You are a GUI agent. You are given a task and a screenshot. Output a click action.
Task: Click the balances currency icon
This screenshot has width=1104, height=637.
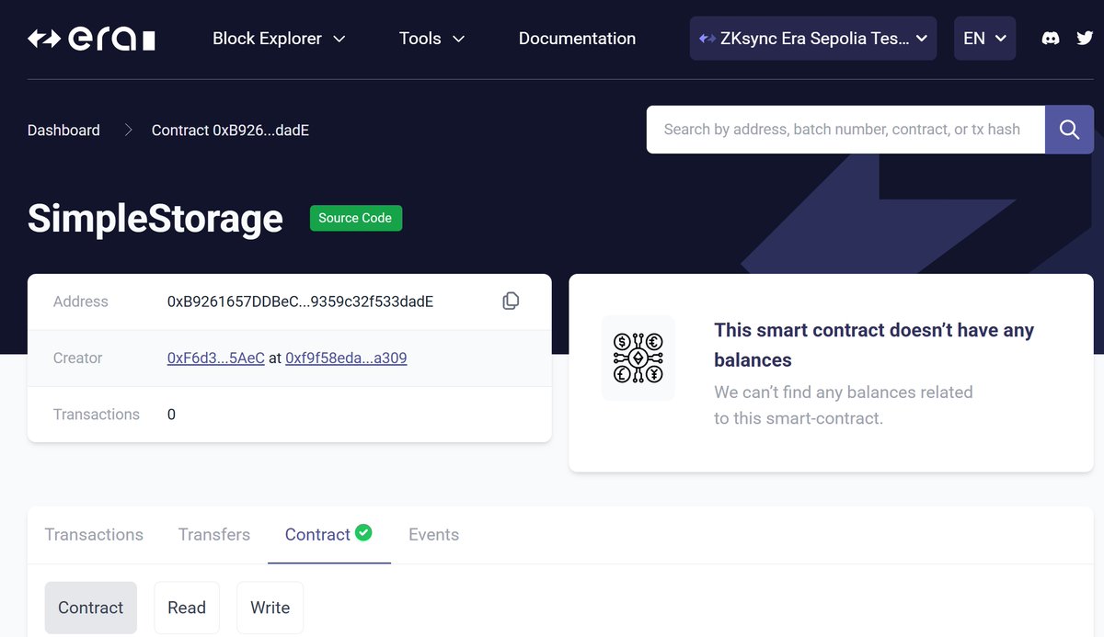(x=638, y=358)
